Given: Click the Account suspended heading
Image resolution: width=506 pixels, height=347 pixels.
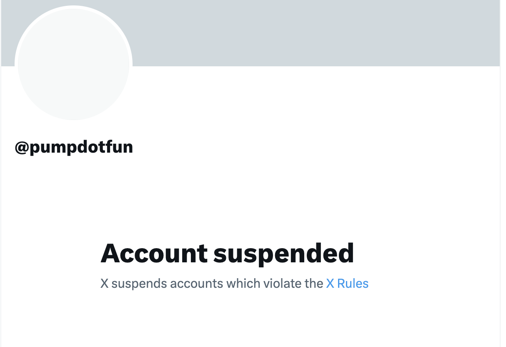Looking at the screenshot, I should (227, 253).
